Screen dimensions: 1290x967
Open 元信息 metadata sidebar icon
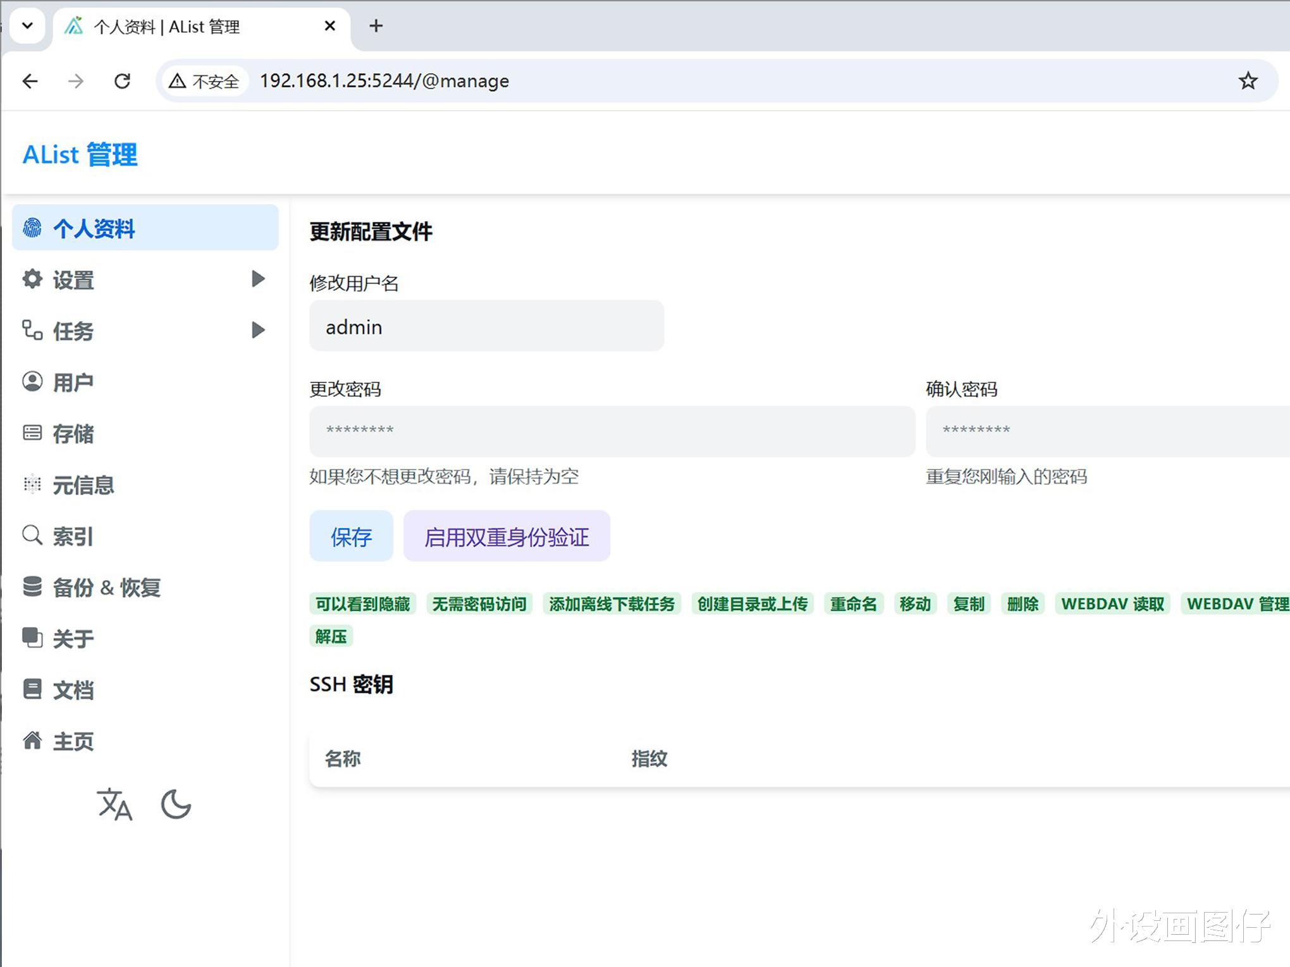pos(32,484)
